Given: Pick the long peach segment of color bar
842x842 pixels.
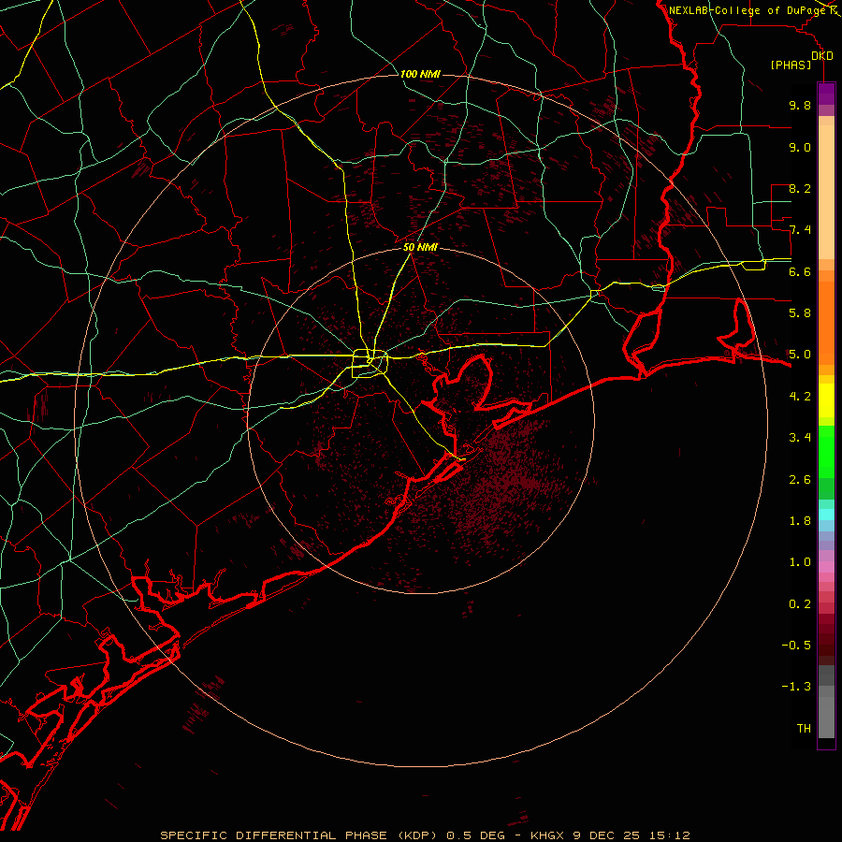Looking at the screenshot, I should pyautogui.click(x=826, y=193).
